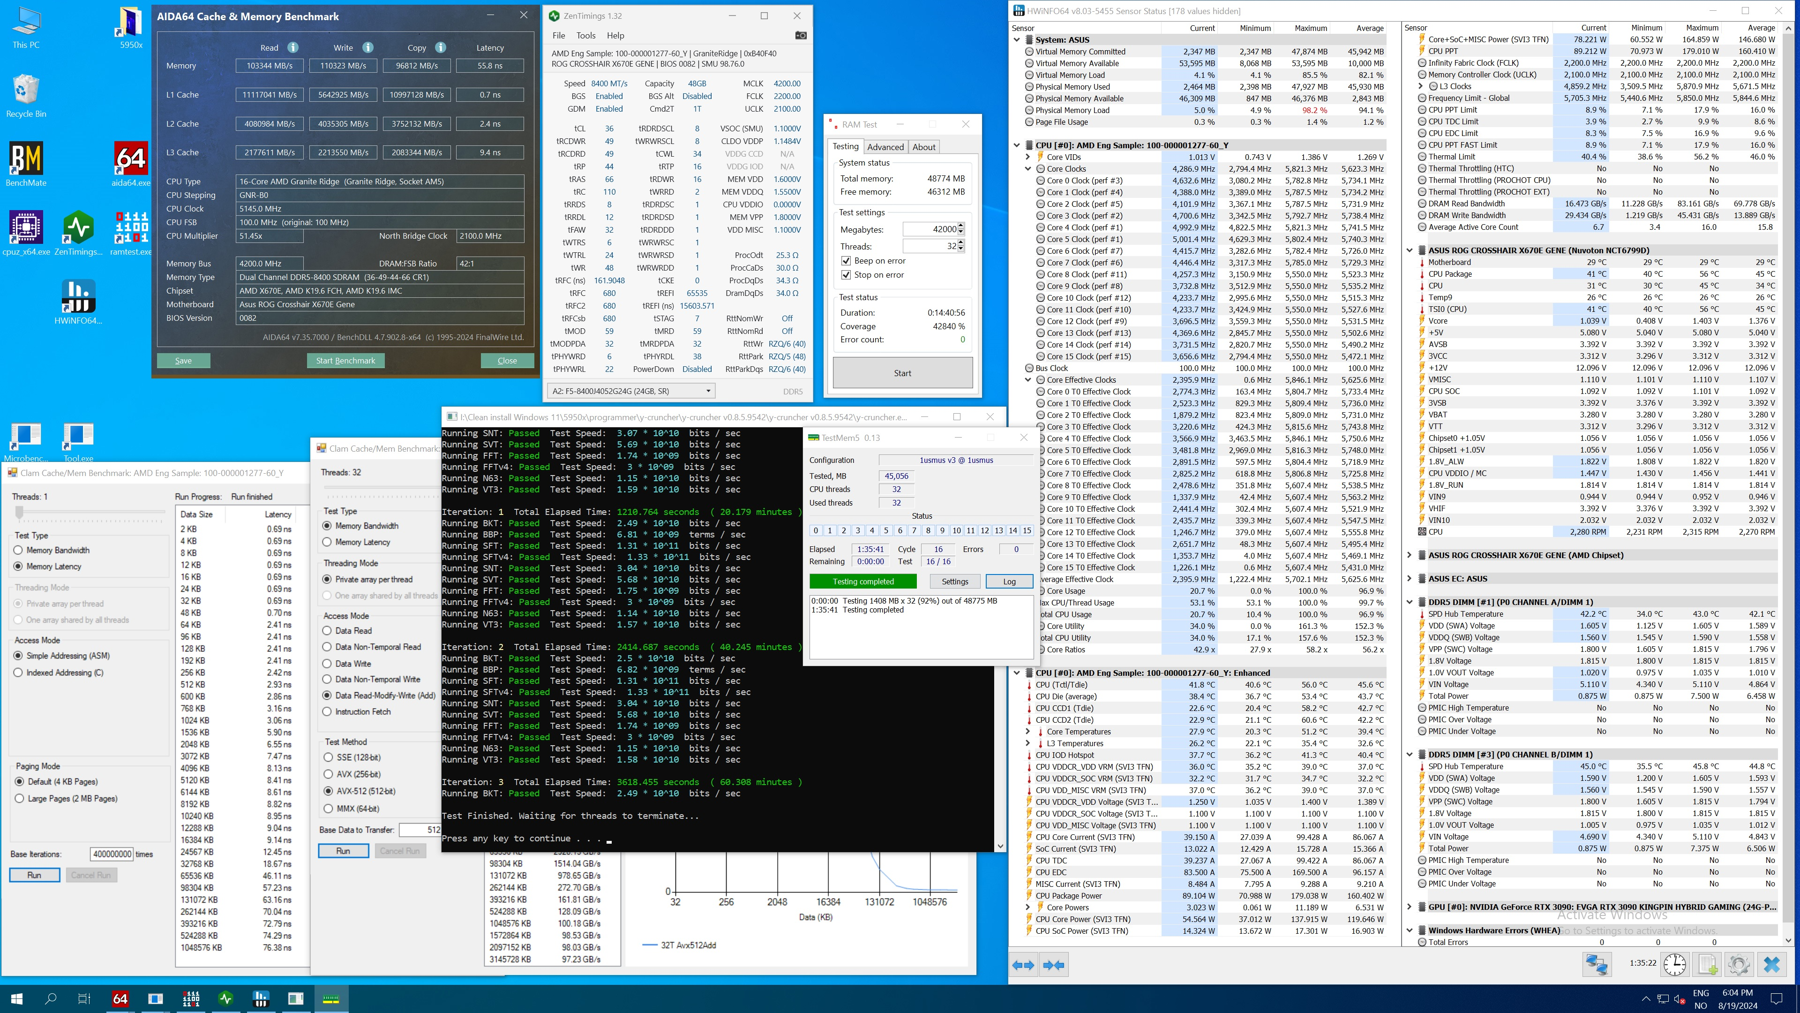Screen dimensions: 1800x1013
Task: Open the 5950x folder on desktop
Action: (x=131, y=28)
